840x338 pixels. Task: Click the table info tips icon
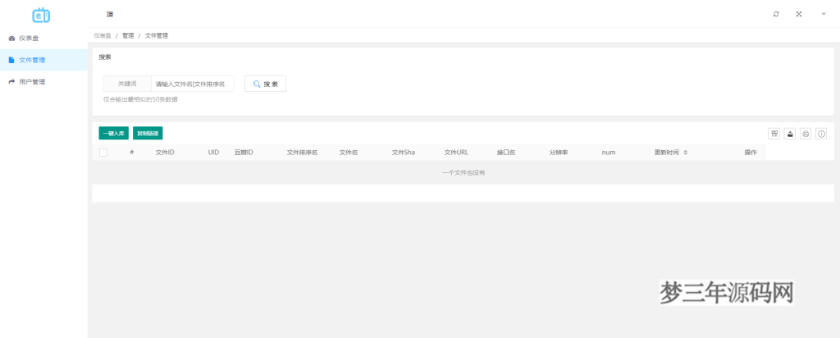[x=821, y=134]
